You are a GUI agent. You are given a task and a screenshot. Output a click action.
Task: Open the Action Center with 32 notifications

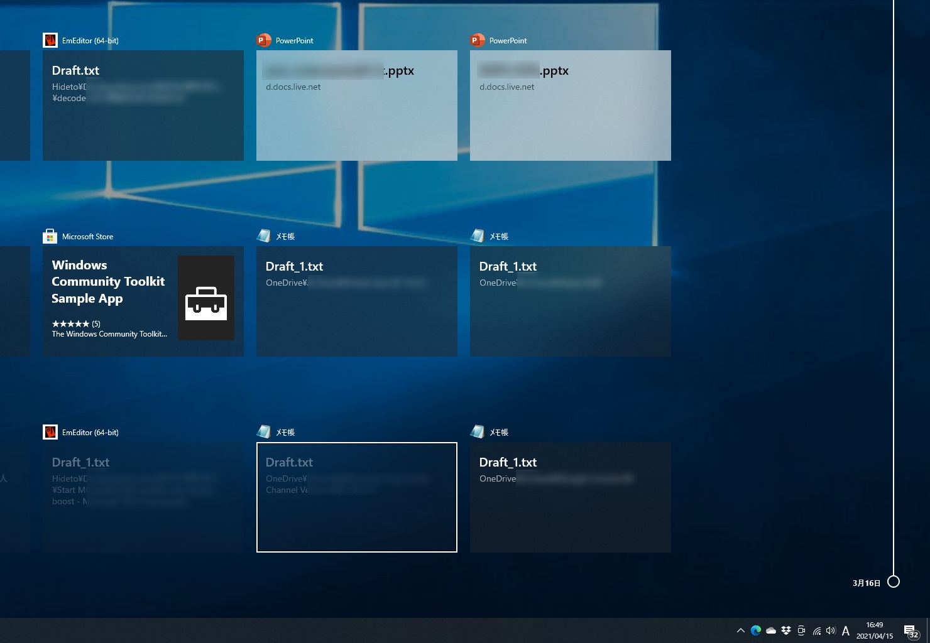tap(911, 631)
